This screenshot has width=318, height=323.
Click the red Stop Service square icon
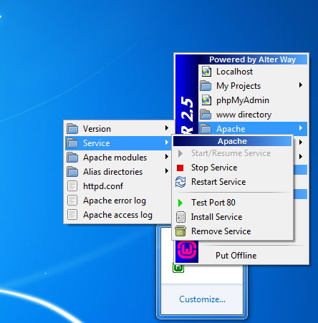click(180, 168)
